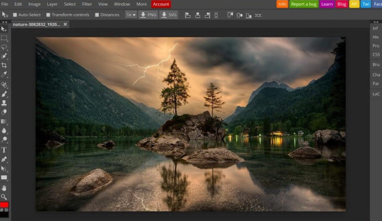Enable the Auto-Select checkbox

15,15
